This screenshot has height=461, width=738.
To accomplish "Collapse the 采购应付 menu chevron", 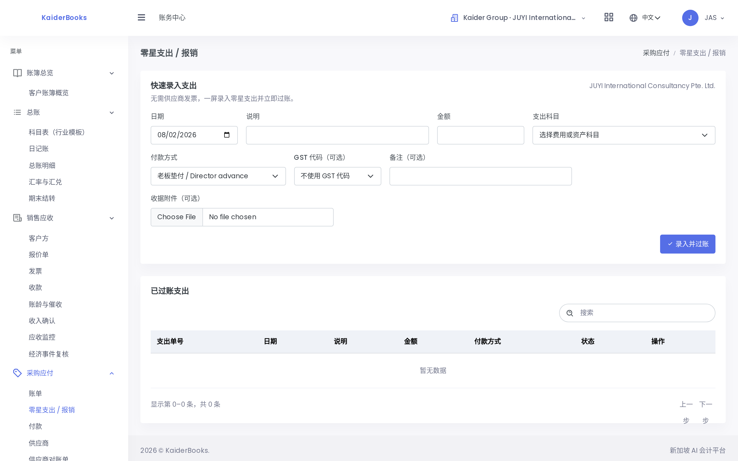I will click(x=112, y=373).
